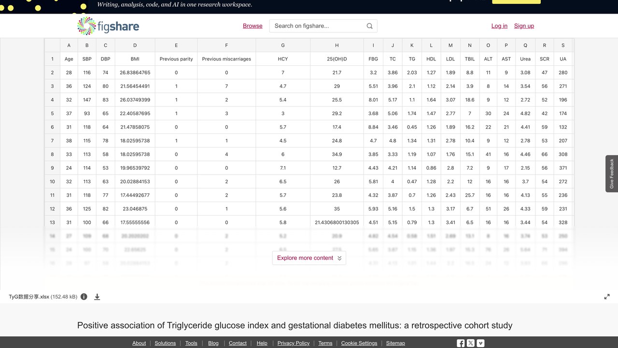Click the article title about Triglyceride glucose index
This screenshot has height=348, width=618.
point(295,325)
